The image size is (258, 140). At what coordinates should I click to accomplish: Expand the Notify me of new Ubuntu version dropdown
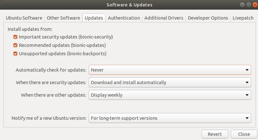point(170,118)
